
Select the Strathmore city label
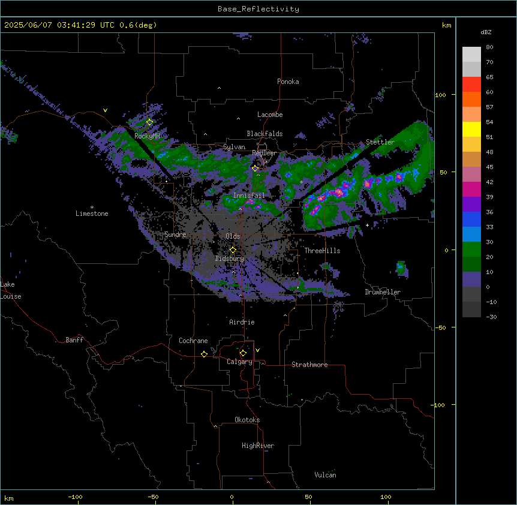309,365
